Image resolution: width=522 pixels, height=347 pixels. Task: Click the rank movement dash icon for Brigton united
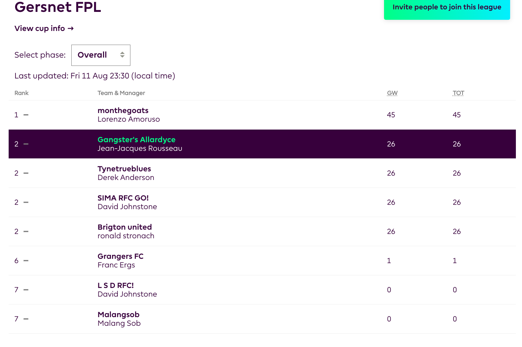pos(26,231)
